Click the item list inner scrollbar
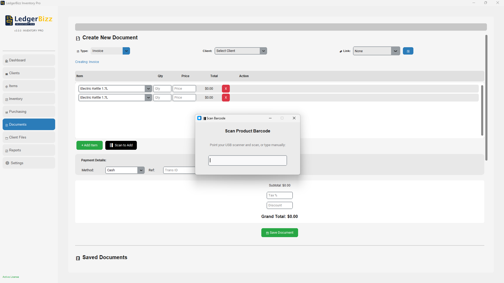504x283 pixels. 482,110
